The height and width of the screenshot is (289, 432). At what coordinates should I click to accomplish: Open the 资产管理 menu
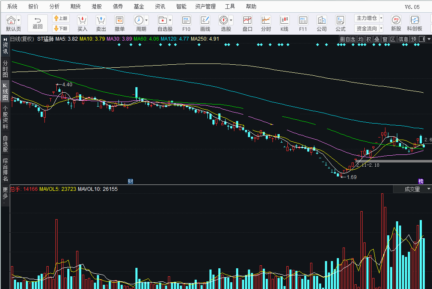click(206, 6)
